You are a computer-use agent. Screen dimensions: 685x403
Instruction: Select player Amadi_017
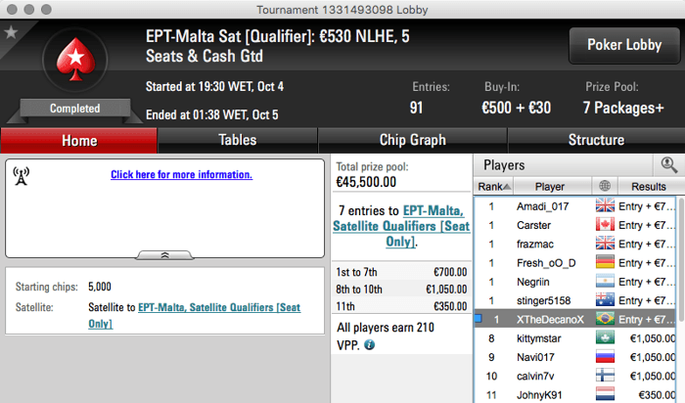(x=542, y=206)
